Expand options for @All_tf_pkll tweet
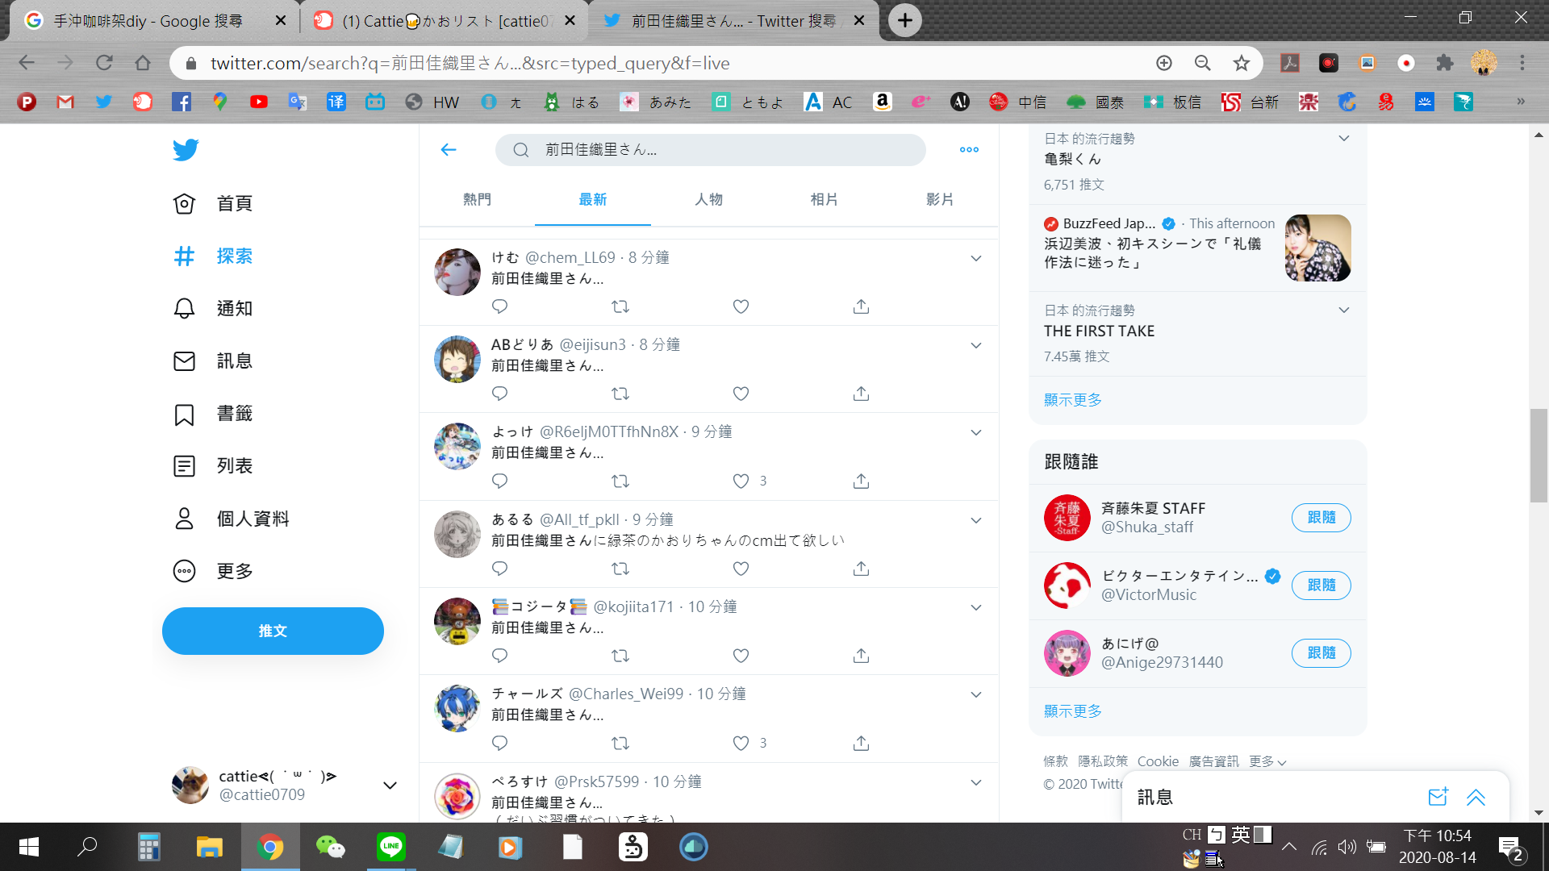Image resolution: width=1549 pixels, height=871 pixels. [975, 520]
